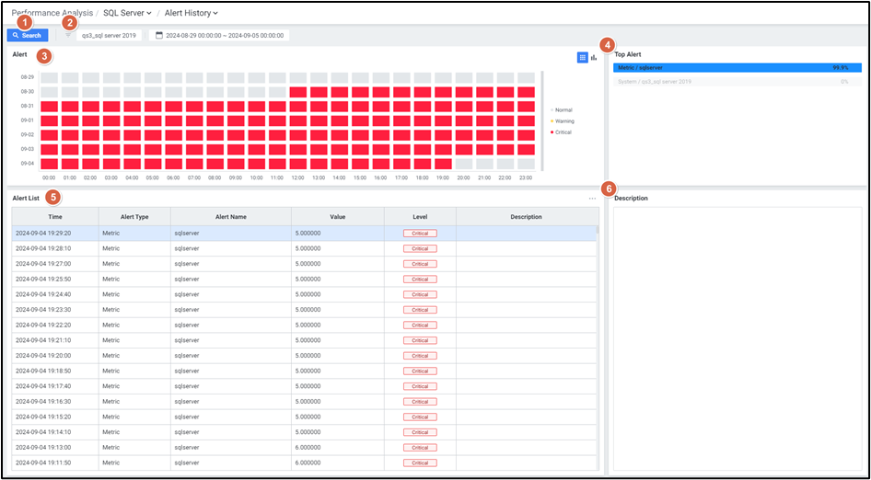Screen dimensions: 871x480
Task: Expand the SQL Server breadcrumb dropdown
Action: [x=128, y=13]
